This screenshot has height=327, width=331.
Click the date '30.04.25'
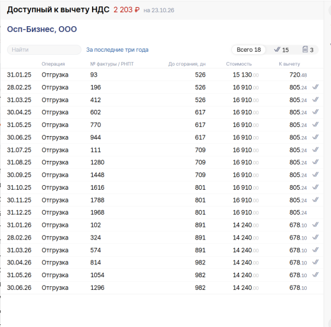pos(19,112)
